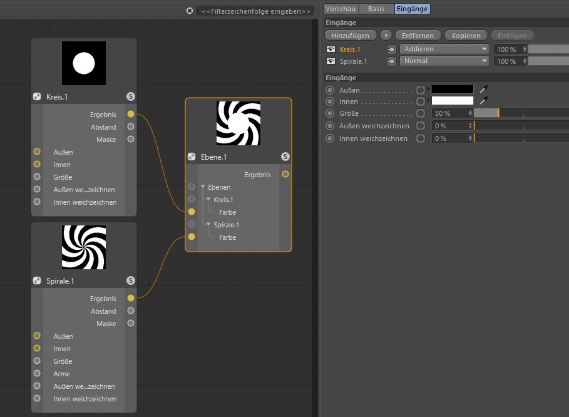Switch to the Basis tab

[x=376, y=9]
